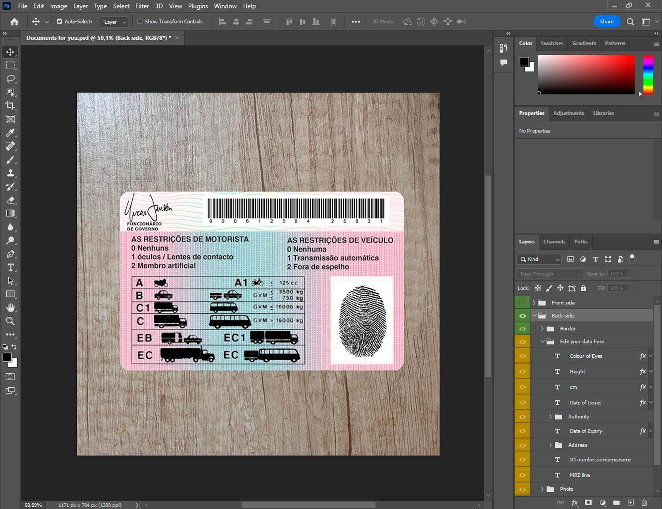Image resolution: width=662 pixels, height=509 pixels.
Task: Open the Filter menu
Action: click(x=142, y=6)
